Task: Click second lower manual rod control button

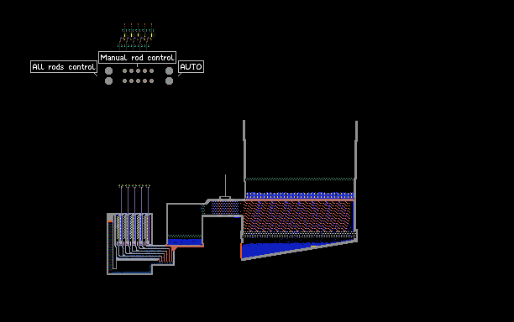Action: (132, 80)
